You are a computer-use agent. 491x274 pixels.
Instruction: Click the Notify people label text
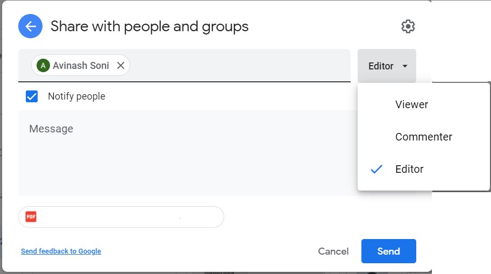pos(76,96)
